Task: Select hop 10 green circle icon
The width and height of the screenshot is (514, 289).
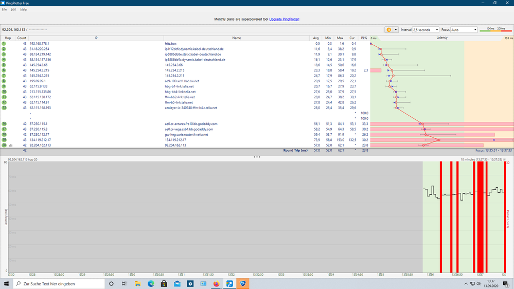Action: point(4,92)
